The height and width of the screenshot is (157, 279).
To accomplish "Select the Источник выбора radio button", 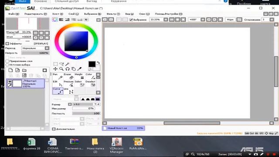I will pyautogui.click(x=7, y=65).
